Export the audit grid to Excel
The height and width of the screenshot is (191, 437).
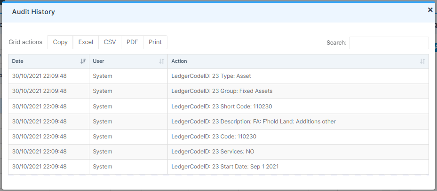pos(86,42)
